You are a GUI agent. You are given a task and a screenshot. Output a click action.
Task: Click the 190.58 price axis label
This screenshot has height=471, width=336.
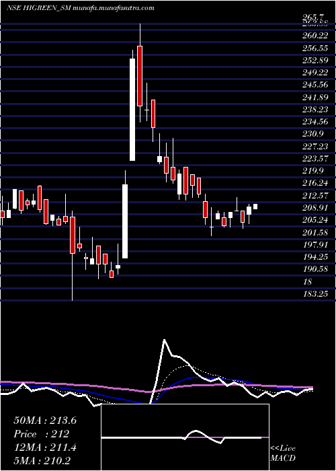[317, 269]
